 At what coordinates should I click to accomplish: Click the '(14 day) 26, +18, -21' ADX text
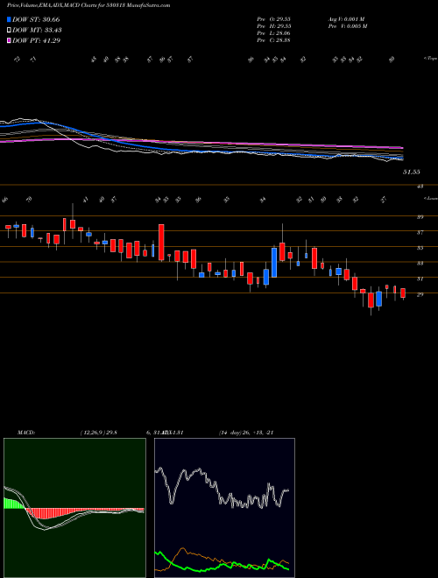click(x=246, y=433)
